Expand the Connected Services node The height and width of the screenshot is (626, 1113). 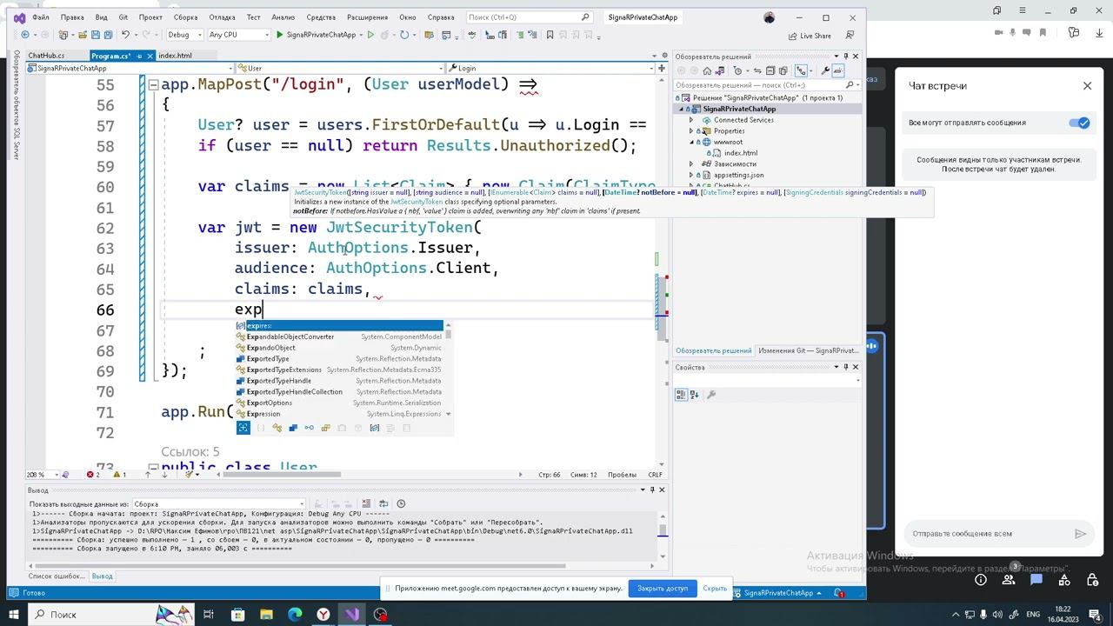(691, 120)
